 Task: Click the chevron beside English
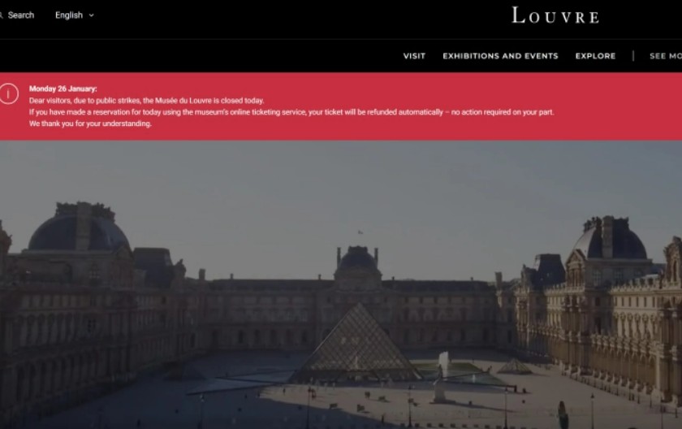[x=91, y=15]
